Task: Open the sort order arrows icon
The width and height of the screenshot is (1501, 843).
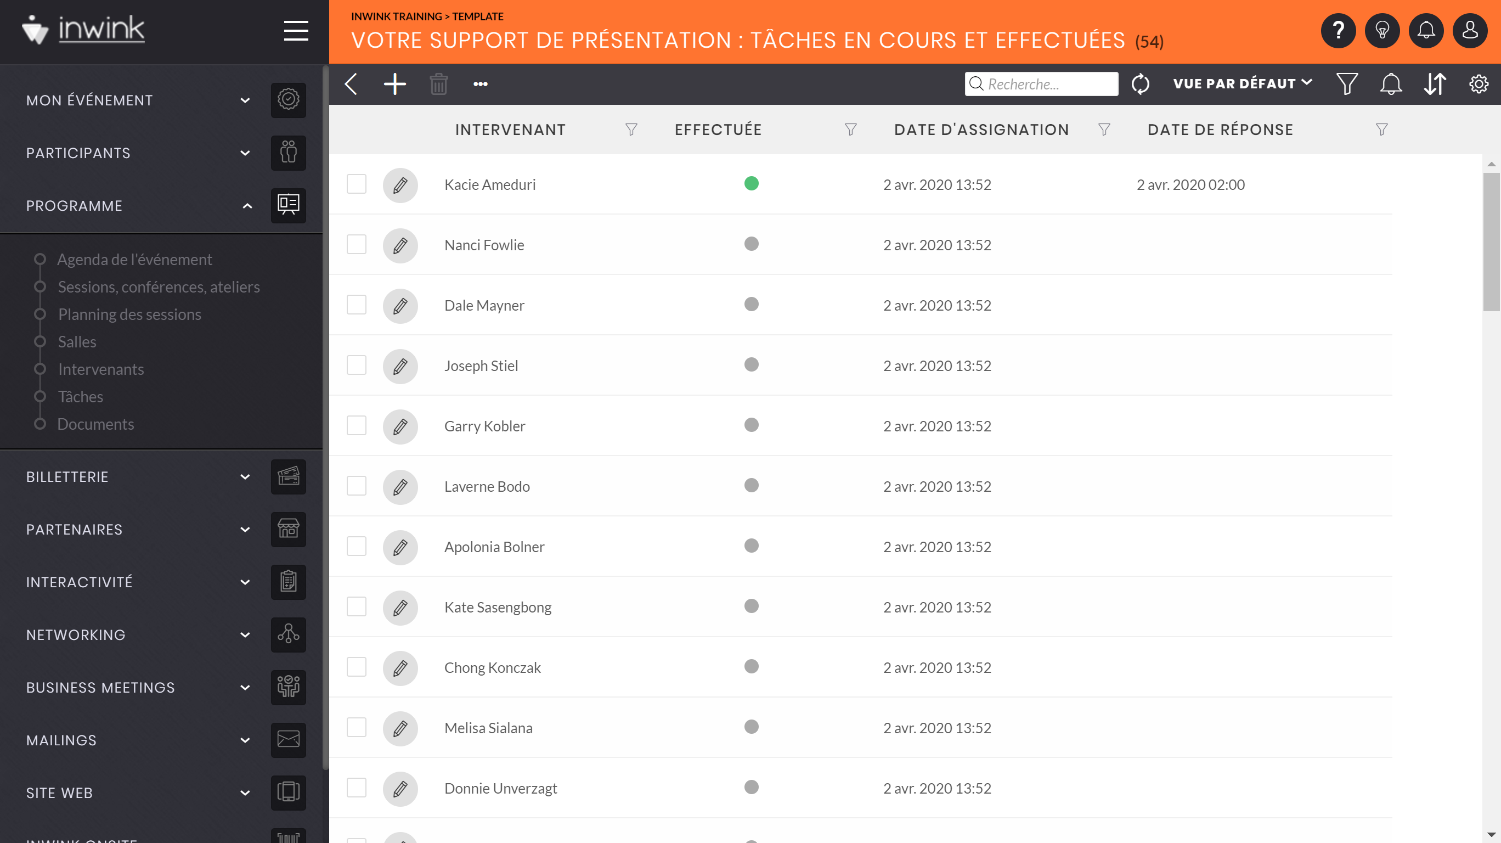Action: [1435, 84]
